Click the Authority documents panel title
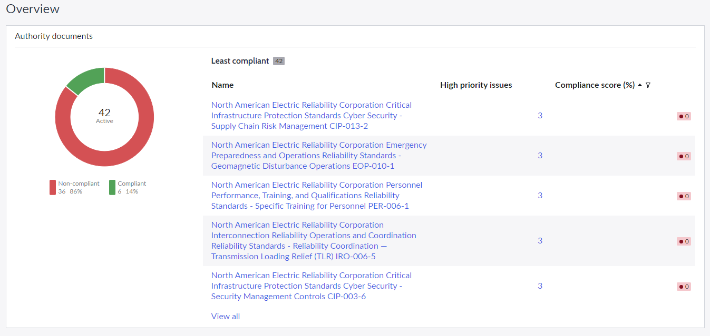710x336 pixels. (x=54, y=36)
